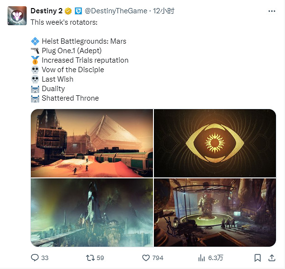Open the Trials of Osiris eye image
The width and height of the screenshot is (285, 269).
pyautogui.click(x=215, y=143)
